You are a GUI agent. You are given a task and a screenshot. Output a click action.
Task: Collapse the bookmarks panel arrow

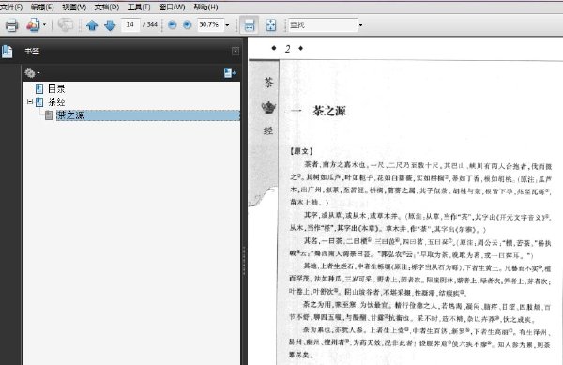click(236, 52)
